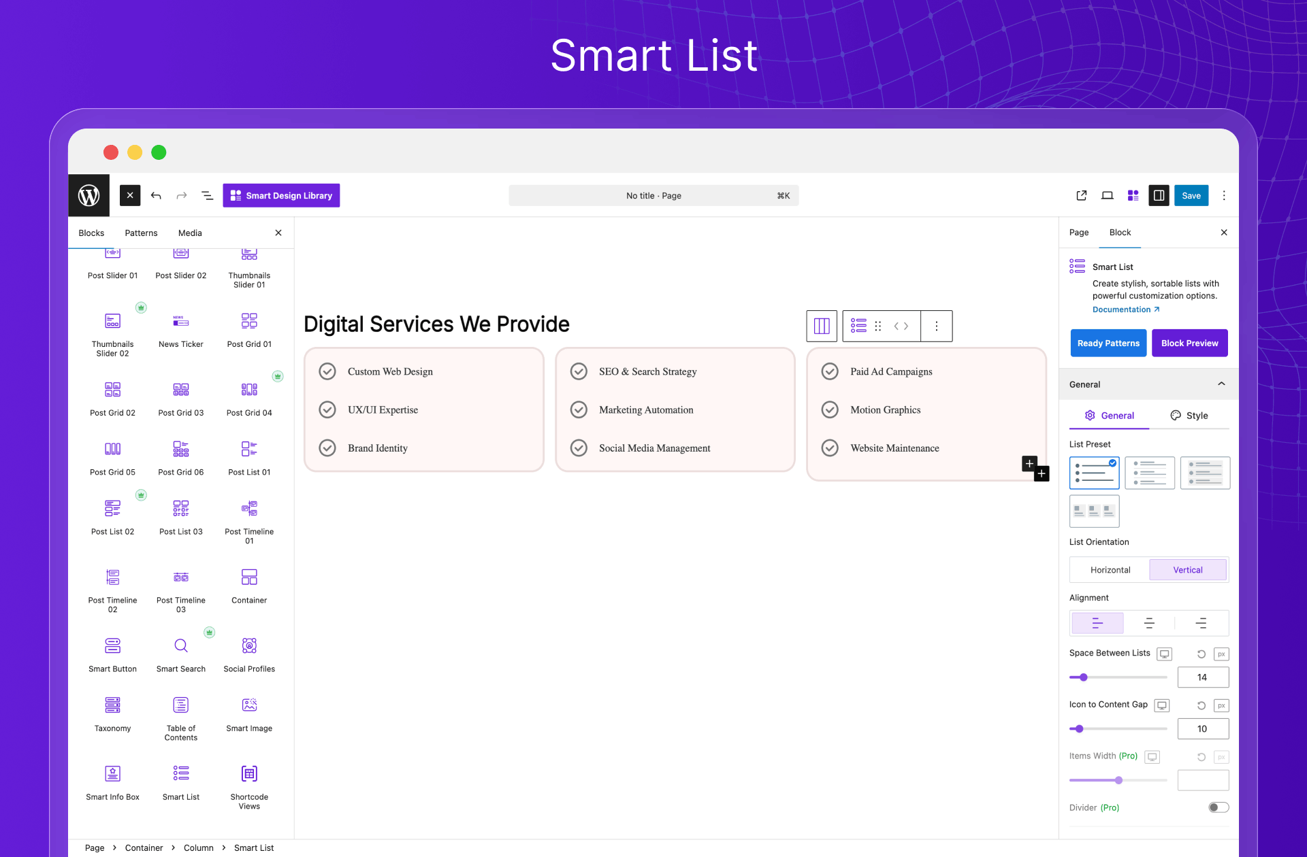Image resolution: width=1307 pixels, height=857 pixels.
Task: Open the view page external link icon
Action: pyautogui.click(x=1081, y=196)
